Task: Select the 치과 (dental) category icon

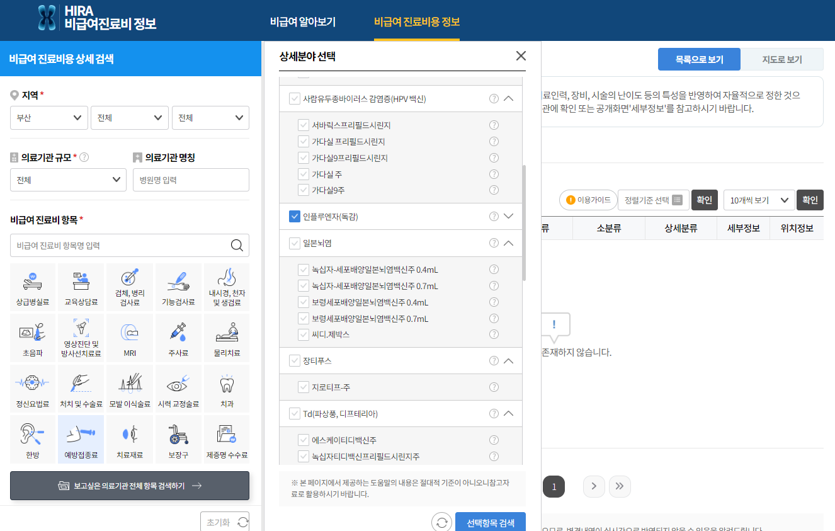Action: (x=227, y=388)
